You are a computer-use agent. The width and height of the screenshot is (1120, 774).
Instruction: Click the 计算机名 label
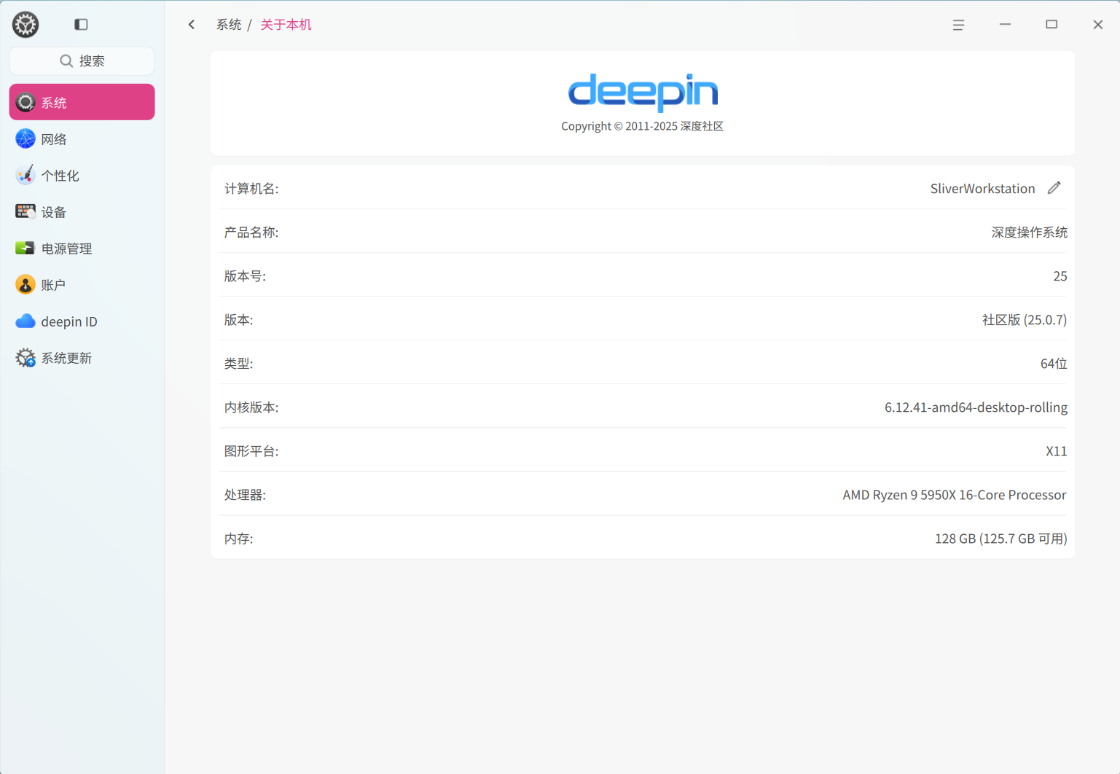pyautogui.click(x=251, y=188)
